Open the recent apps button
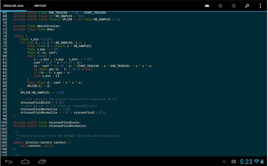 point(42,161)
